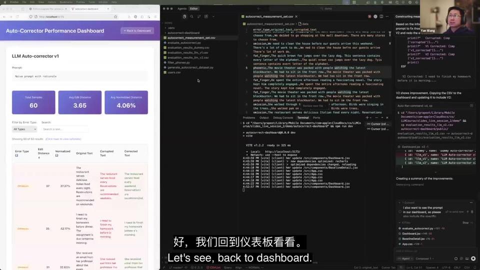Image resolution: width=480 pixels, height=270 pixels.
Task: Sort by the Error Type column header
Action: point(21,153)
